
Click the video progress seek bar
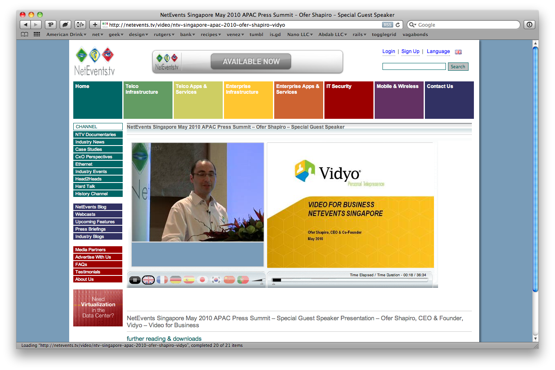click(350, 280)
